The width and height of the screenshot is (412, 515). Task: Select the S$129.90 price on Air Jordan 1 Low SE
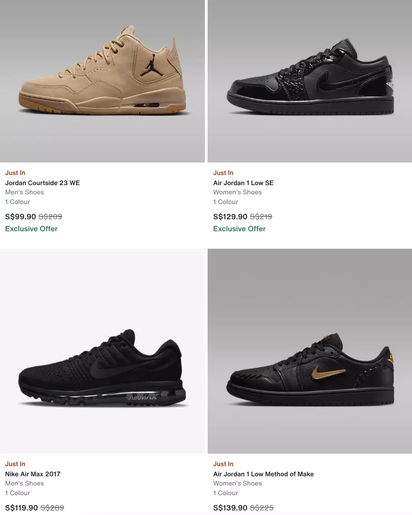tap(230, 217)
